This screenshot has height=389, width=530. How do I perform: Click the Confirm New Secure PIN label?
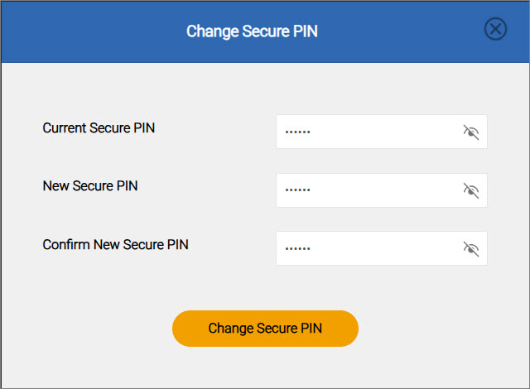pyautogui.click(x=116, y=244)
